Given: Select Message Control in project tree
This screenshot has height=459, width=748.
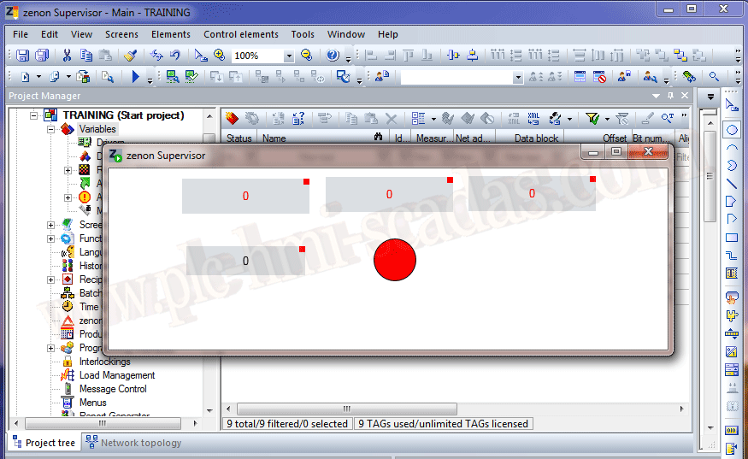Looking at the screenshot, I should (x=113, y=389).
